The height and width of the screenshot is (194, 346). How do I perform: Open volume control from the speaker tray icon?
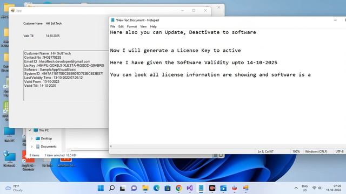pyautogui.click(x=320, y=188)
